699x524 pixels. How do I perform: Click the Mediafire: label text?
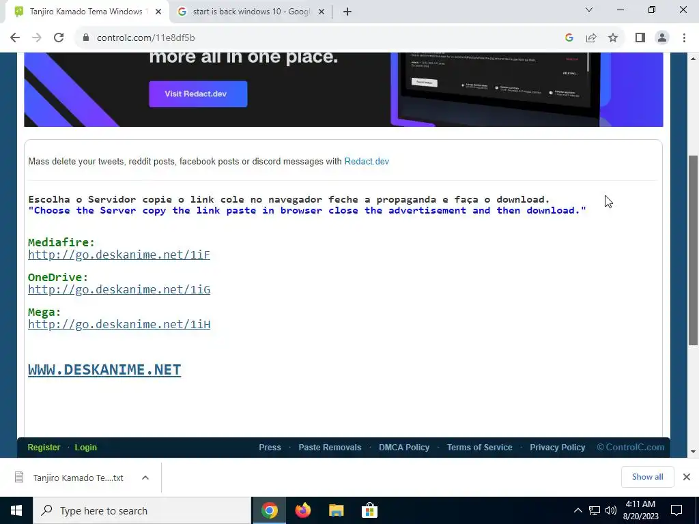pyautogui.click(x=61, y=242)
